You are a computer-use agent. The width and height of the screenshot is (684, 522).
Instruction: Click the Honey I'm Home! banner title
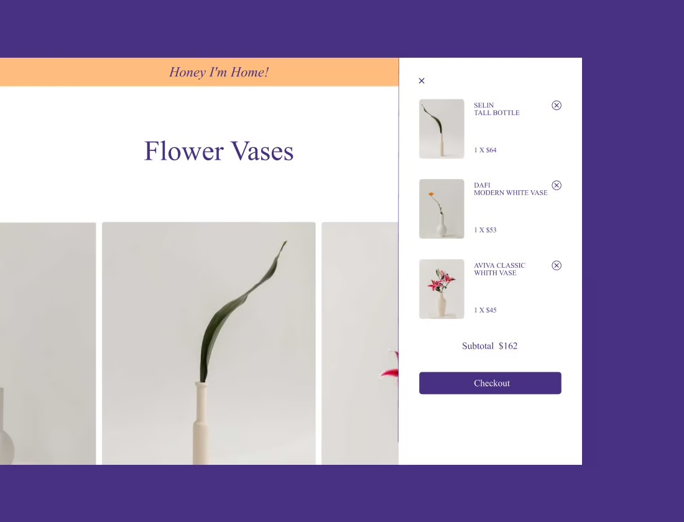(x=219, y=72)
